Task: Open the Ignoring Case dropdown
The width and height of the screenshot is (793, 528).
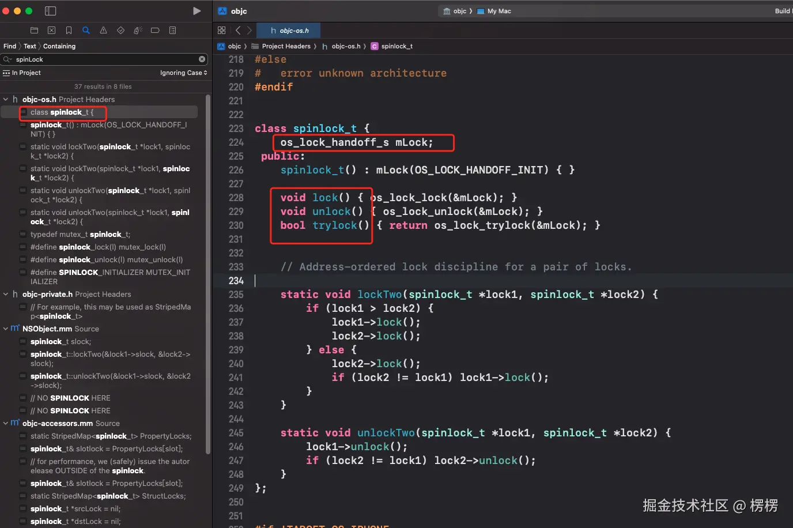Action: 183,73
